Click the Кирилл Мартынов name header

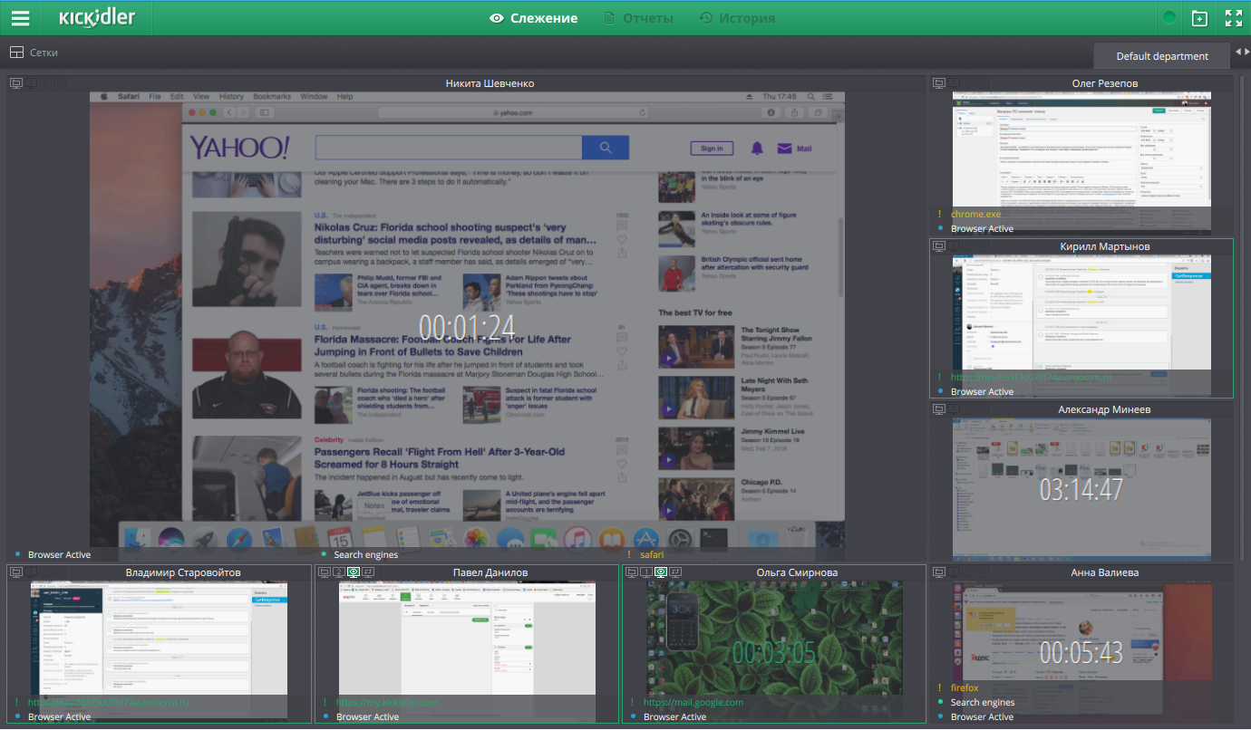tap(1105, 246)
